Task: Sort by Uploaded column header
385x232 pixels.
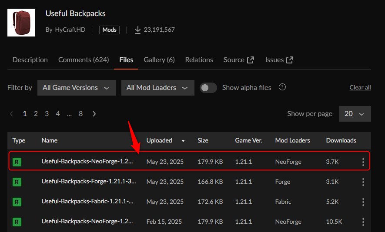Action: coord(159,140)
